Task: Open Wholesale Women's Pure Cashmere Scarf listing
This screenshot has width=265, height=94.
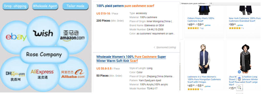Action: (131, 59)
